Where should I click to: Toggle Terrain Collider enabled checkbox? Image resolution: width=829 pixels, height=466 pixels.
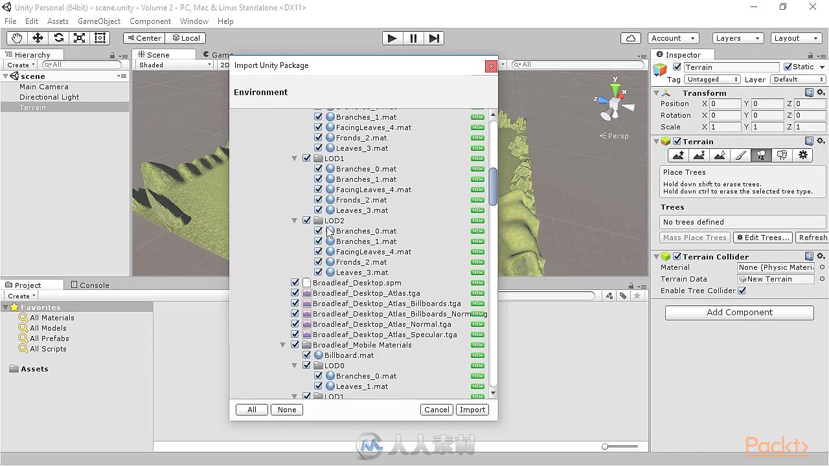tap(677, 257)
